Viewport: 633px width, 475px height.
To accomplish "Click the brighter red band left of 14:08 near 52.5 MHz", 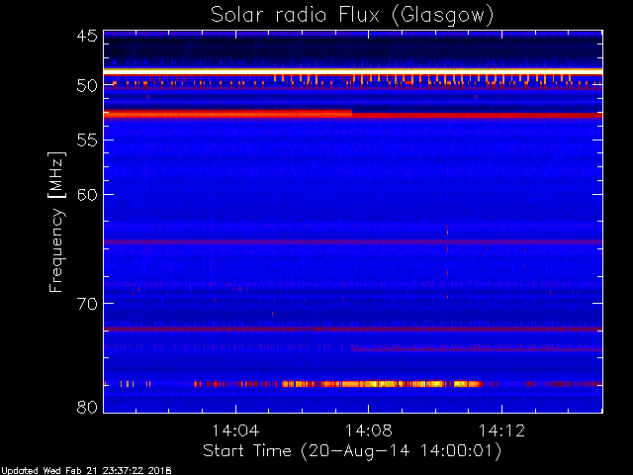I will 227,114.
